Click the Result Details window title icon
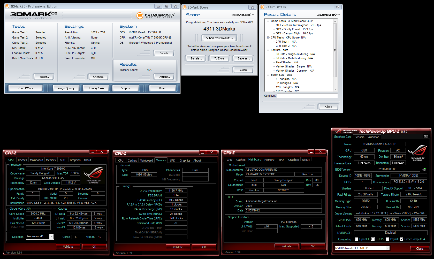The image size is (434, 259). coord(262,7)
